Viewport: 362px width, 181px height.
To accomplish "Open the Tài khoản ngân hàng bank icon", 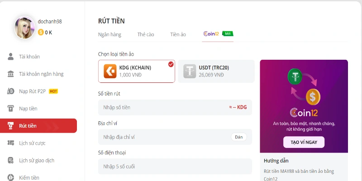I will point(11,74).
